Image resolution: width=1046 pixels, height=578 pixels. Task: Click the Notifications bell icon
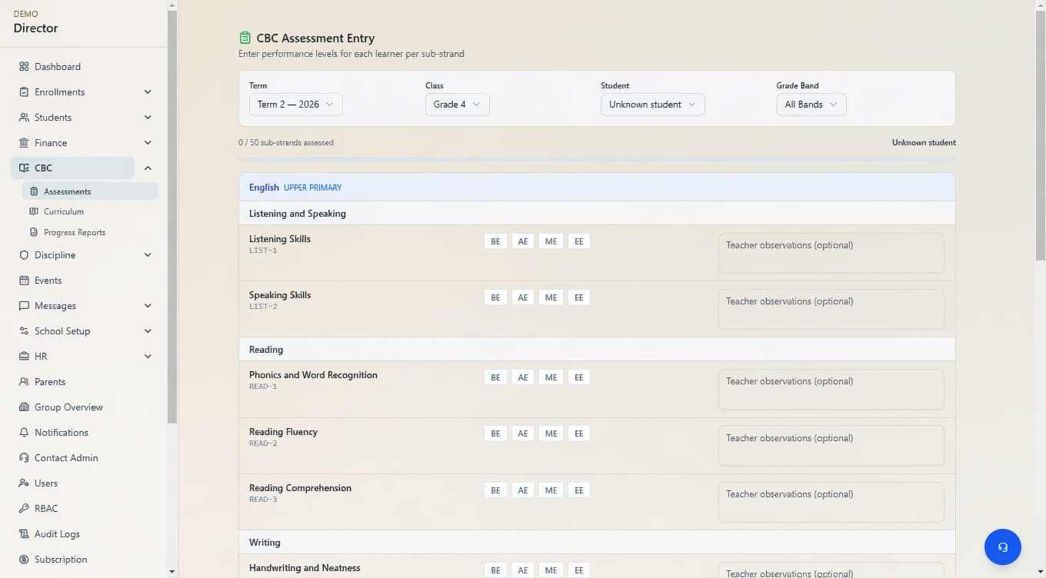24,433
